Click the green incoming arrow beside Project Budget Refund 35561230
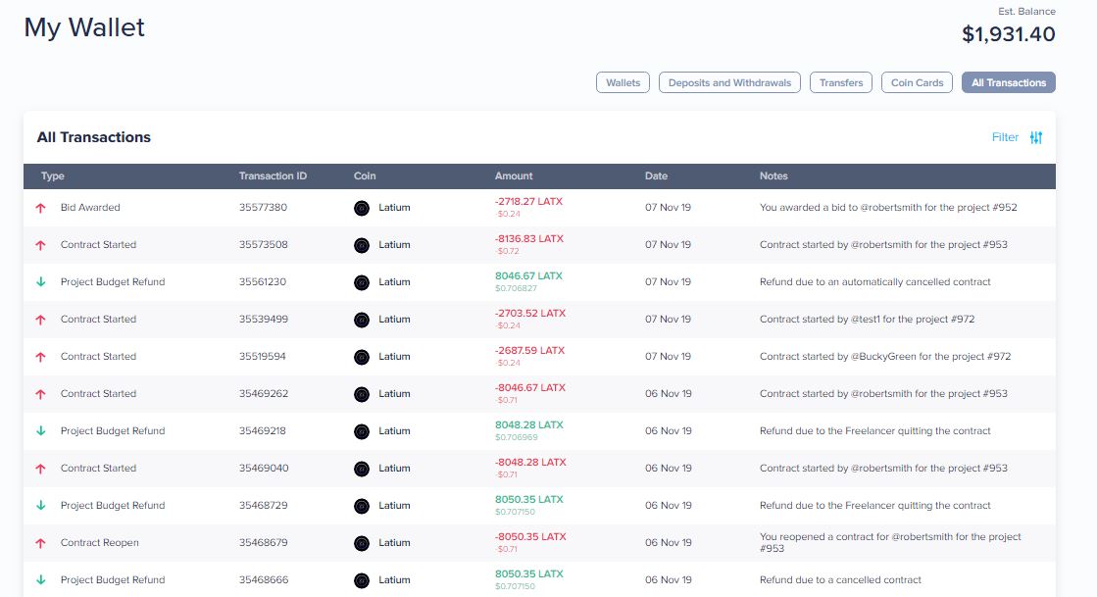This screenshot has width=1097, height=597. click(40, 281)
